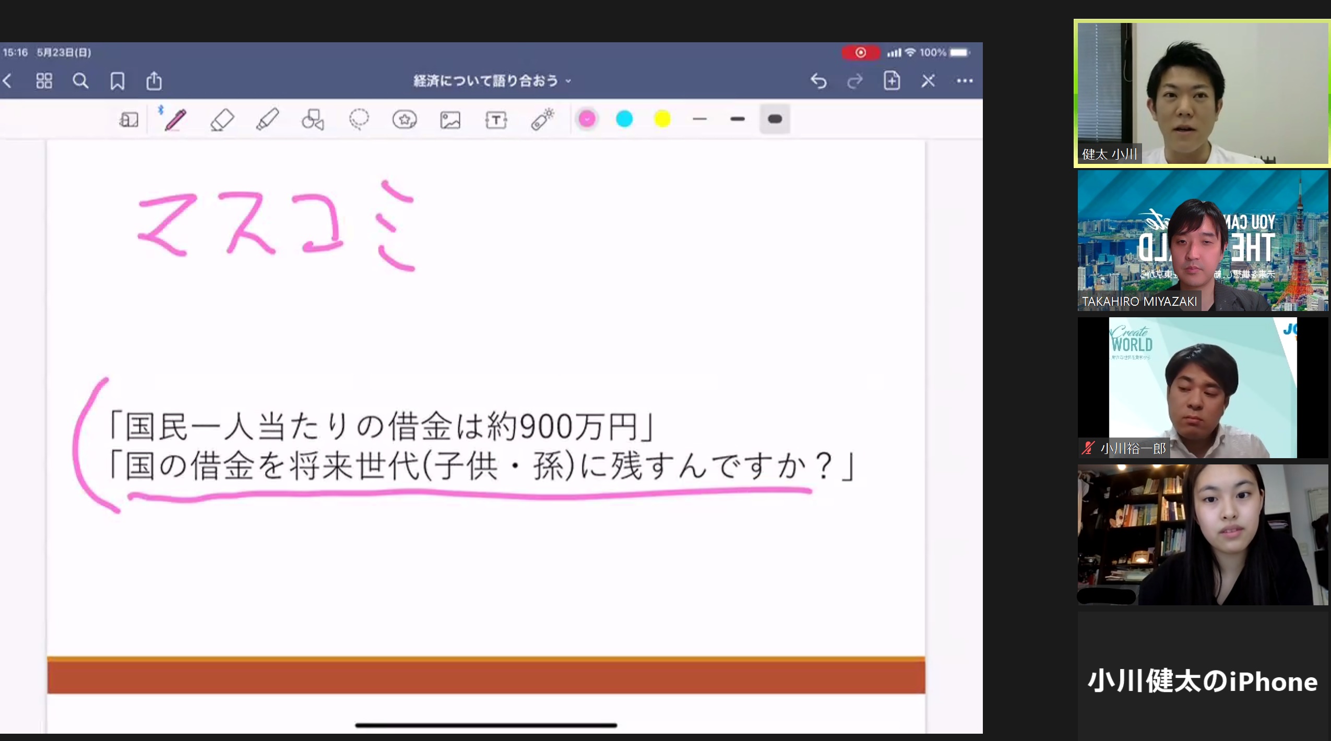Select the 小川健太のiPhone participant tile
1331x741 pixels.
tap(1203, 676)
